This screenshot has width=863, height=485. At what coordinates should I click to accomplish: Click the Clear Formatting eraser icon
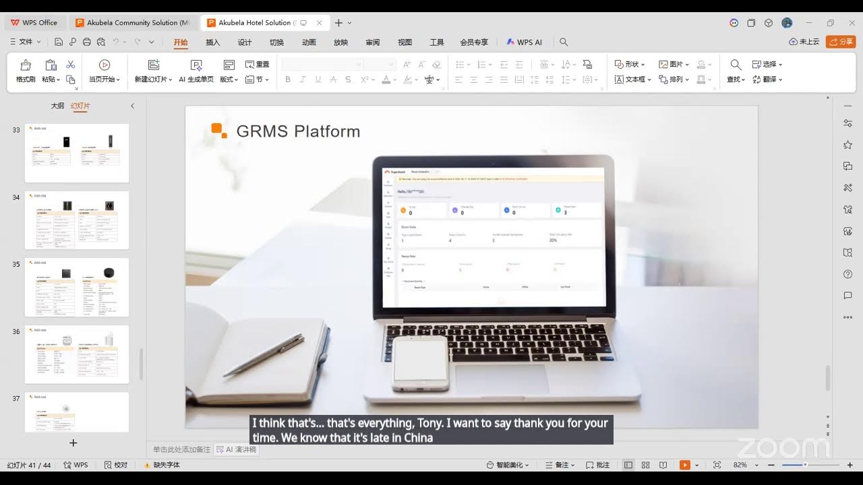[436, 65]
